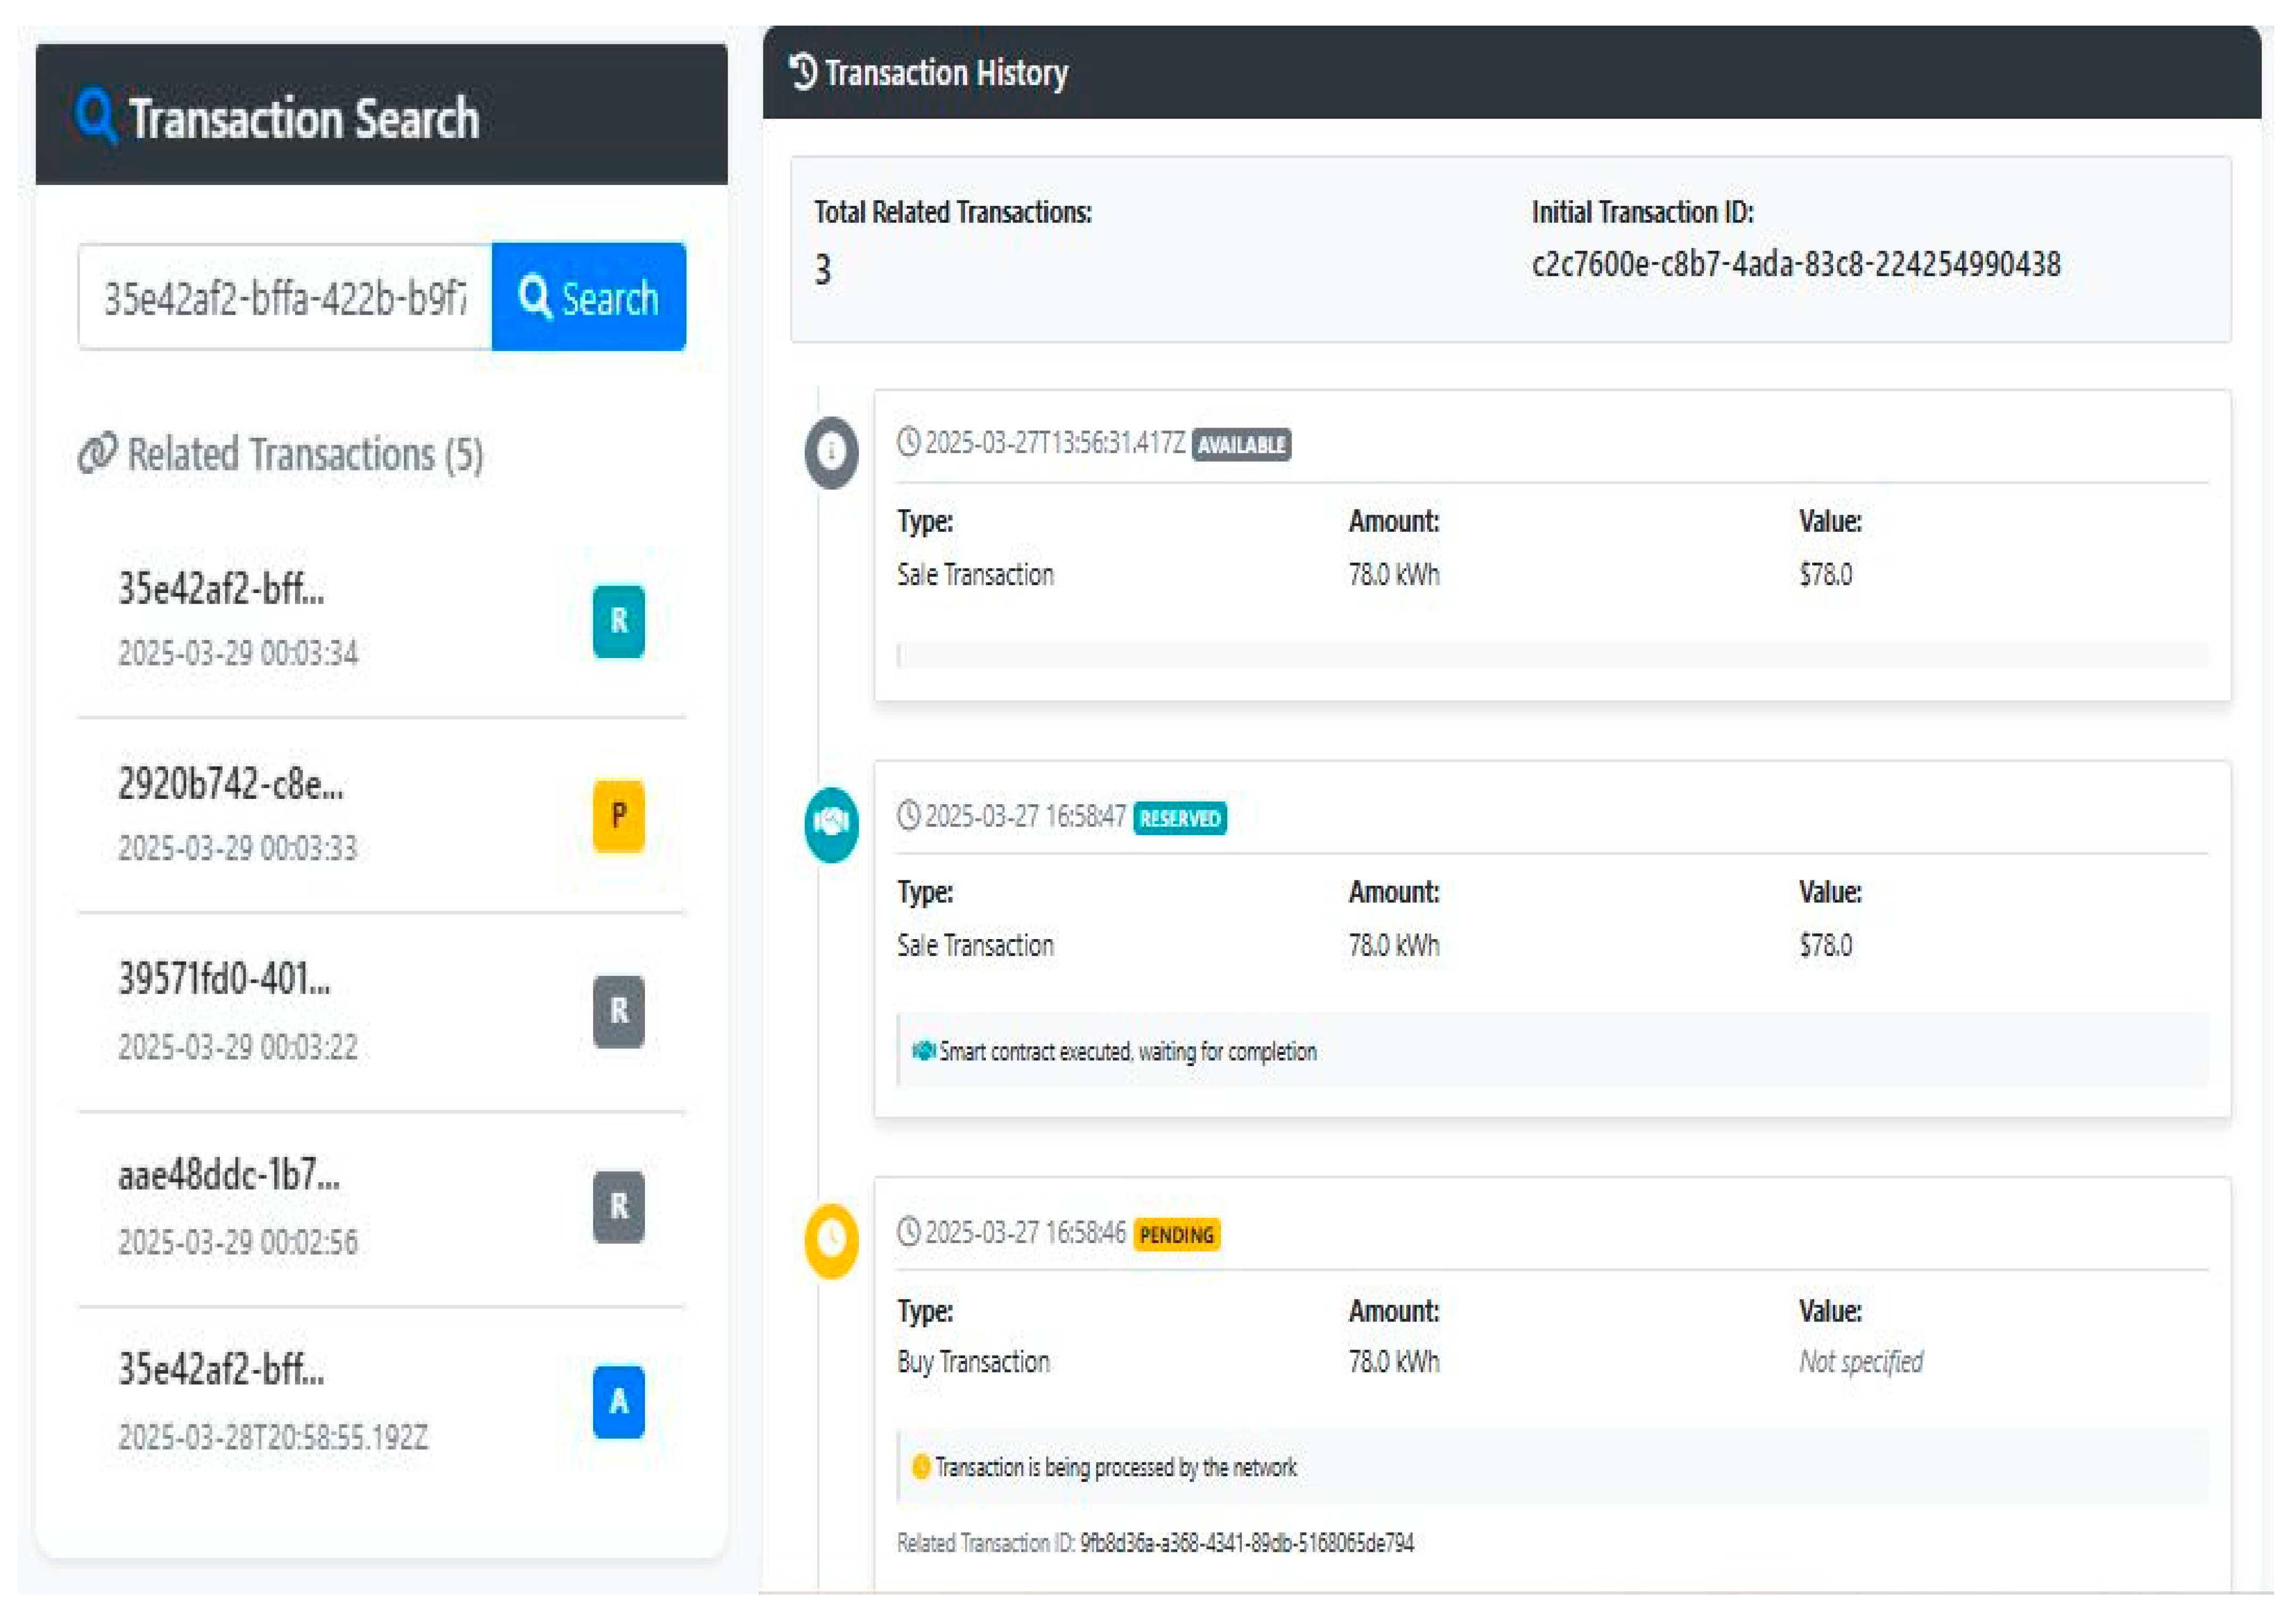Click the AVAILABLE status badge
Screen dimensions: 2296x1610
[1241, 445]
